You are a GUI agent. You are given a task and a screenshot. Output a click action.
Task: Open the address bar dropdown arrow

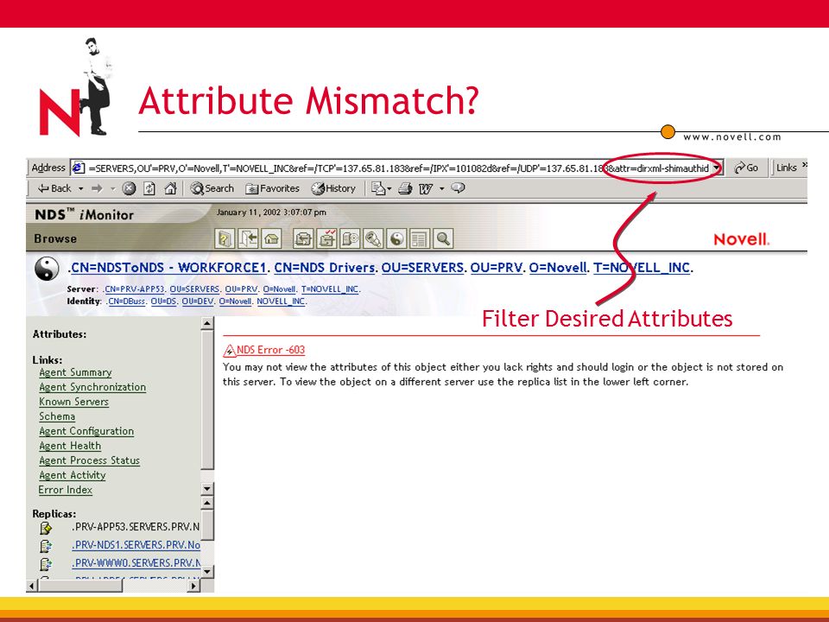tap(717, 168)
